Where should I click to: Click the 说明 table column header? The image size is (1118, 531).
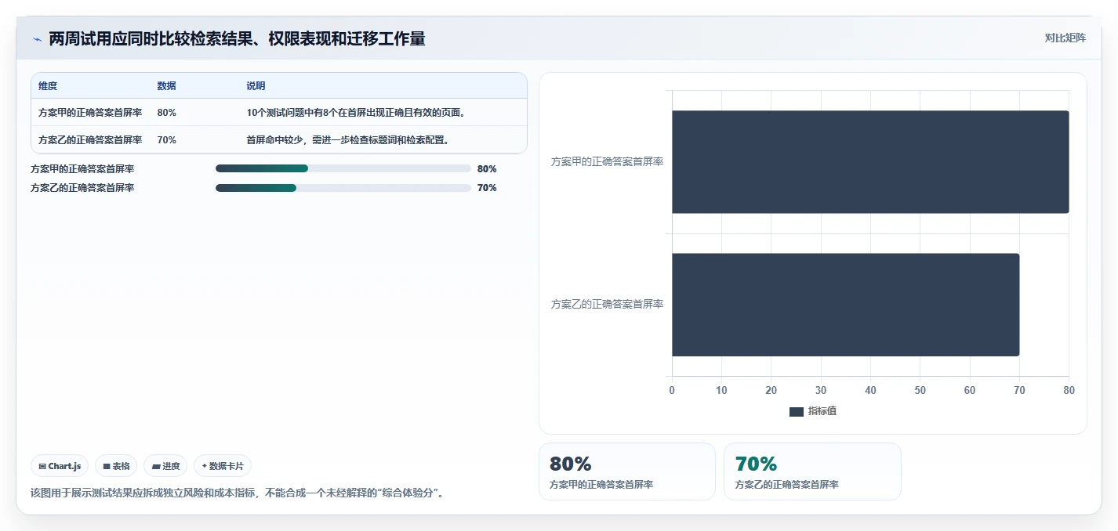256,86
